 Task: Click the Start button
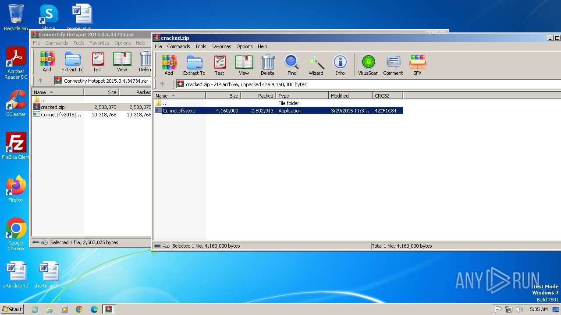(x=12, y=309)
